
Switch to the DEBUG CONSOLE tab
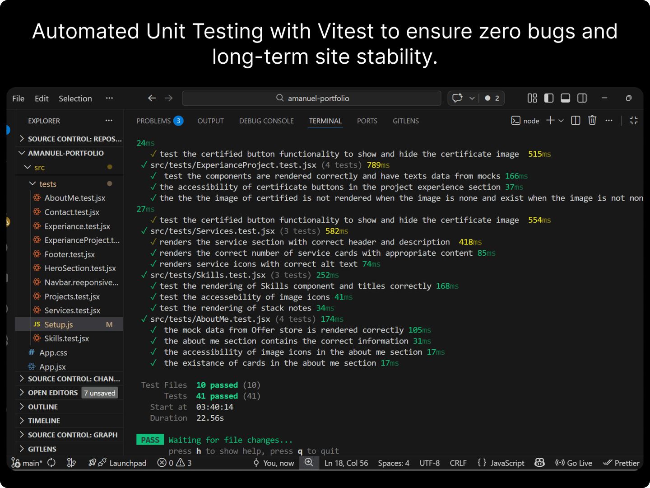point(266,121)
